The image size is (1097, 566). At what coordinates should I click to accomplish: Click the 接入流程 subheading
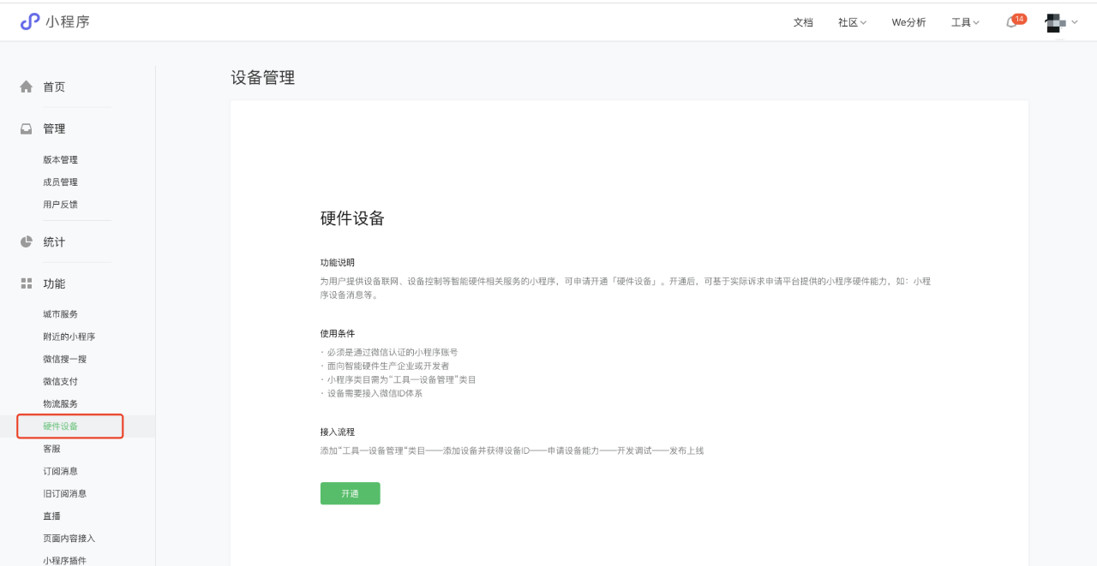click(338, 432)
